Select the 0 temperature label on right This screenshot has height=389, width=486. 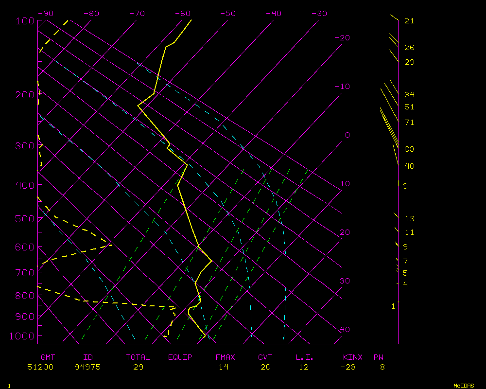347,135
